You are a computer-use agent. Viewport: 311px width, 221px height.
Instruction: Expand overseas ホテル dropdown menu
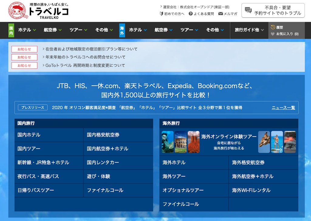(x=138, y=30)
